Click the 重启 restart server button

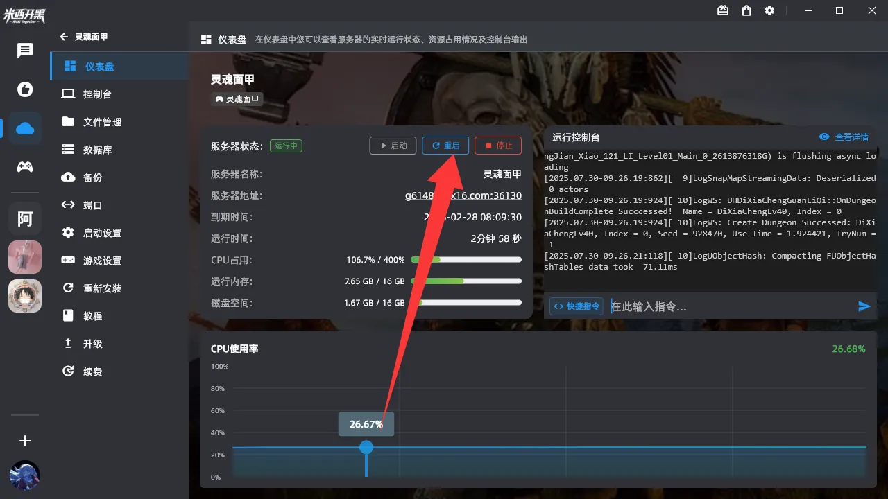click(445, 146)
